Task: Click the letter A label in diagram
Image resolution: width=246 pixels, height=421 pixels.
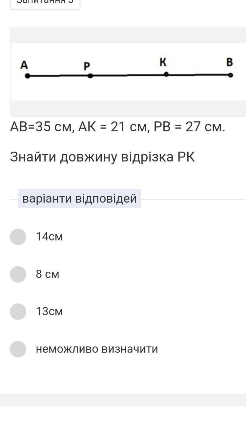Action: (24, 65)
